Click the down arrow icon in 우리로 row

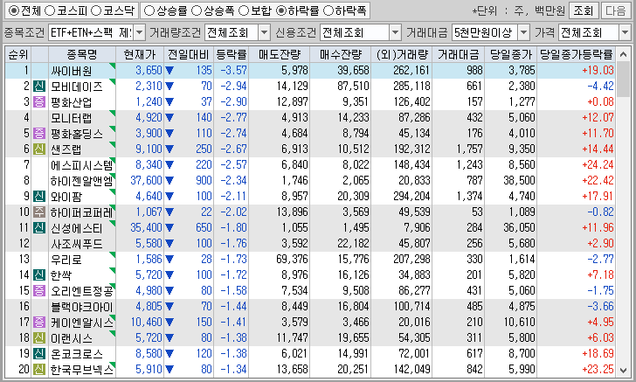click(169, 260)
